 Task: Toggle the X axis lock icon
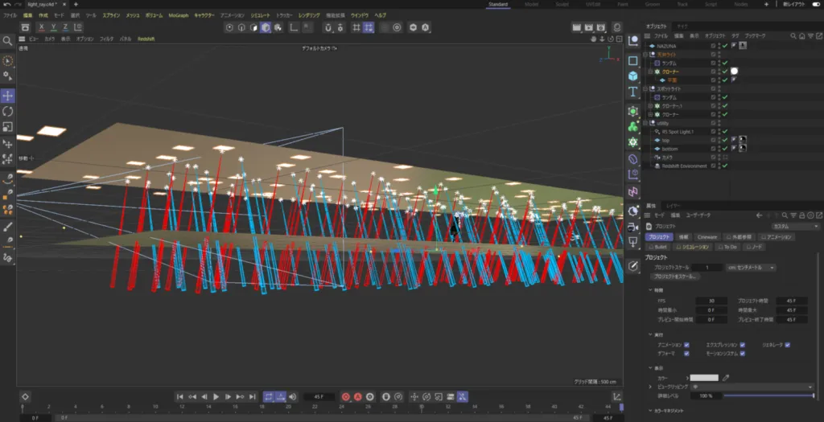[x=41, y=27]
